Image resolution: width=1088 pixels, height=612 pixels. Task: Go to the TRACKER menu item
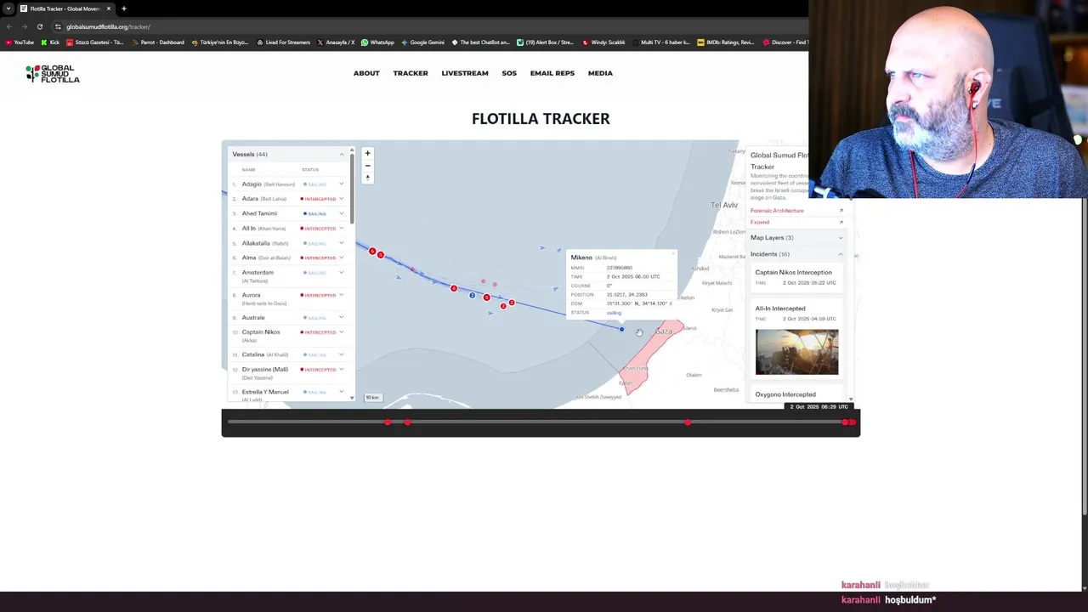[x=411, y=73]
